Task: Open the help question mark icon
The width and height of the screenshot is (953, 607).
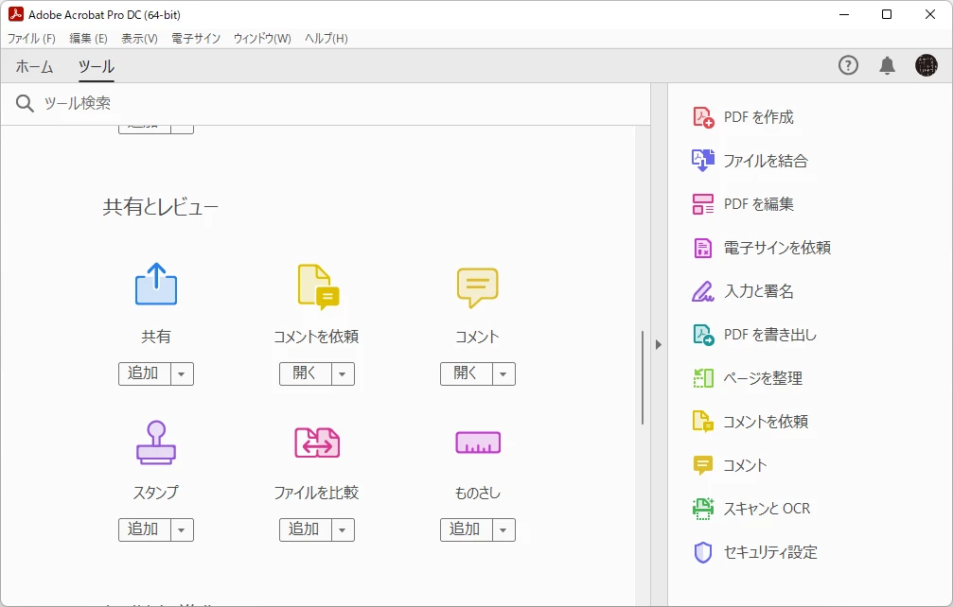Action: coord(849,65)
